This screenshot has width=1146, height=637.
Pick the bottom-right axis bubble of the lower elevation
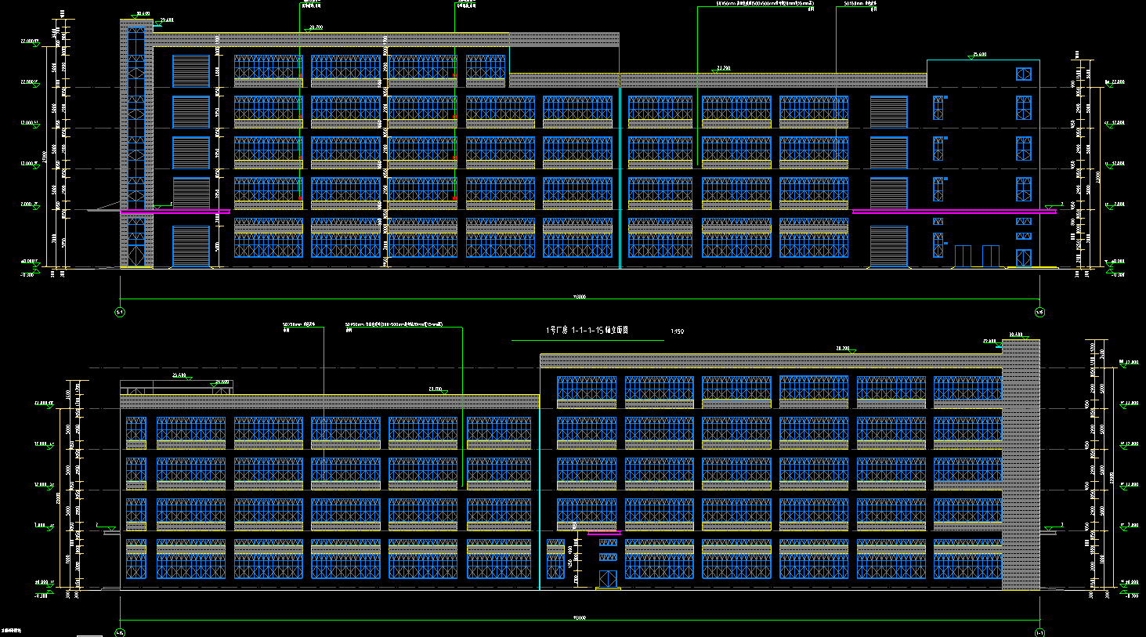click(x=1039, y=632)
